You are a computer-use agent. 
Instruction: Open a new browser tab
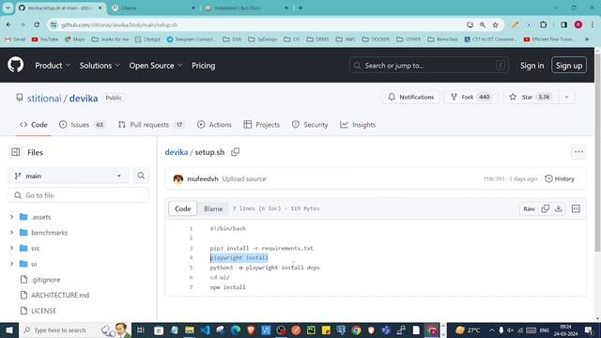300,8
